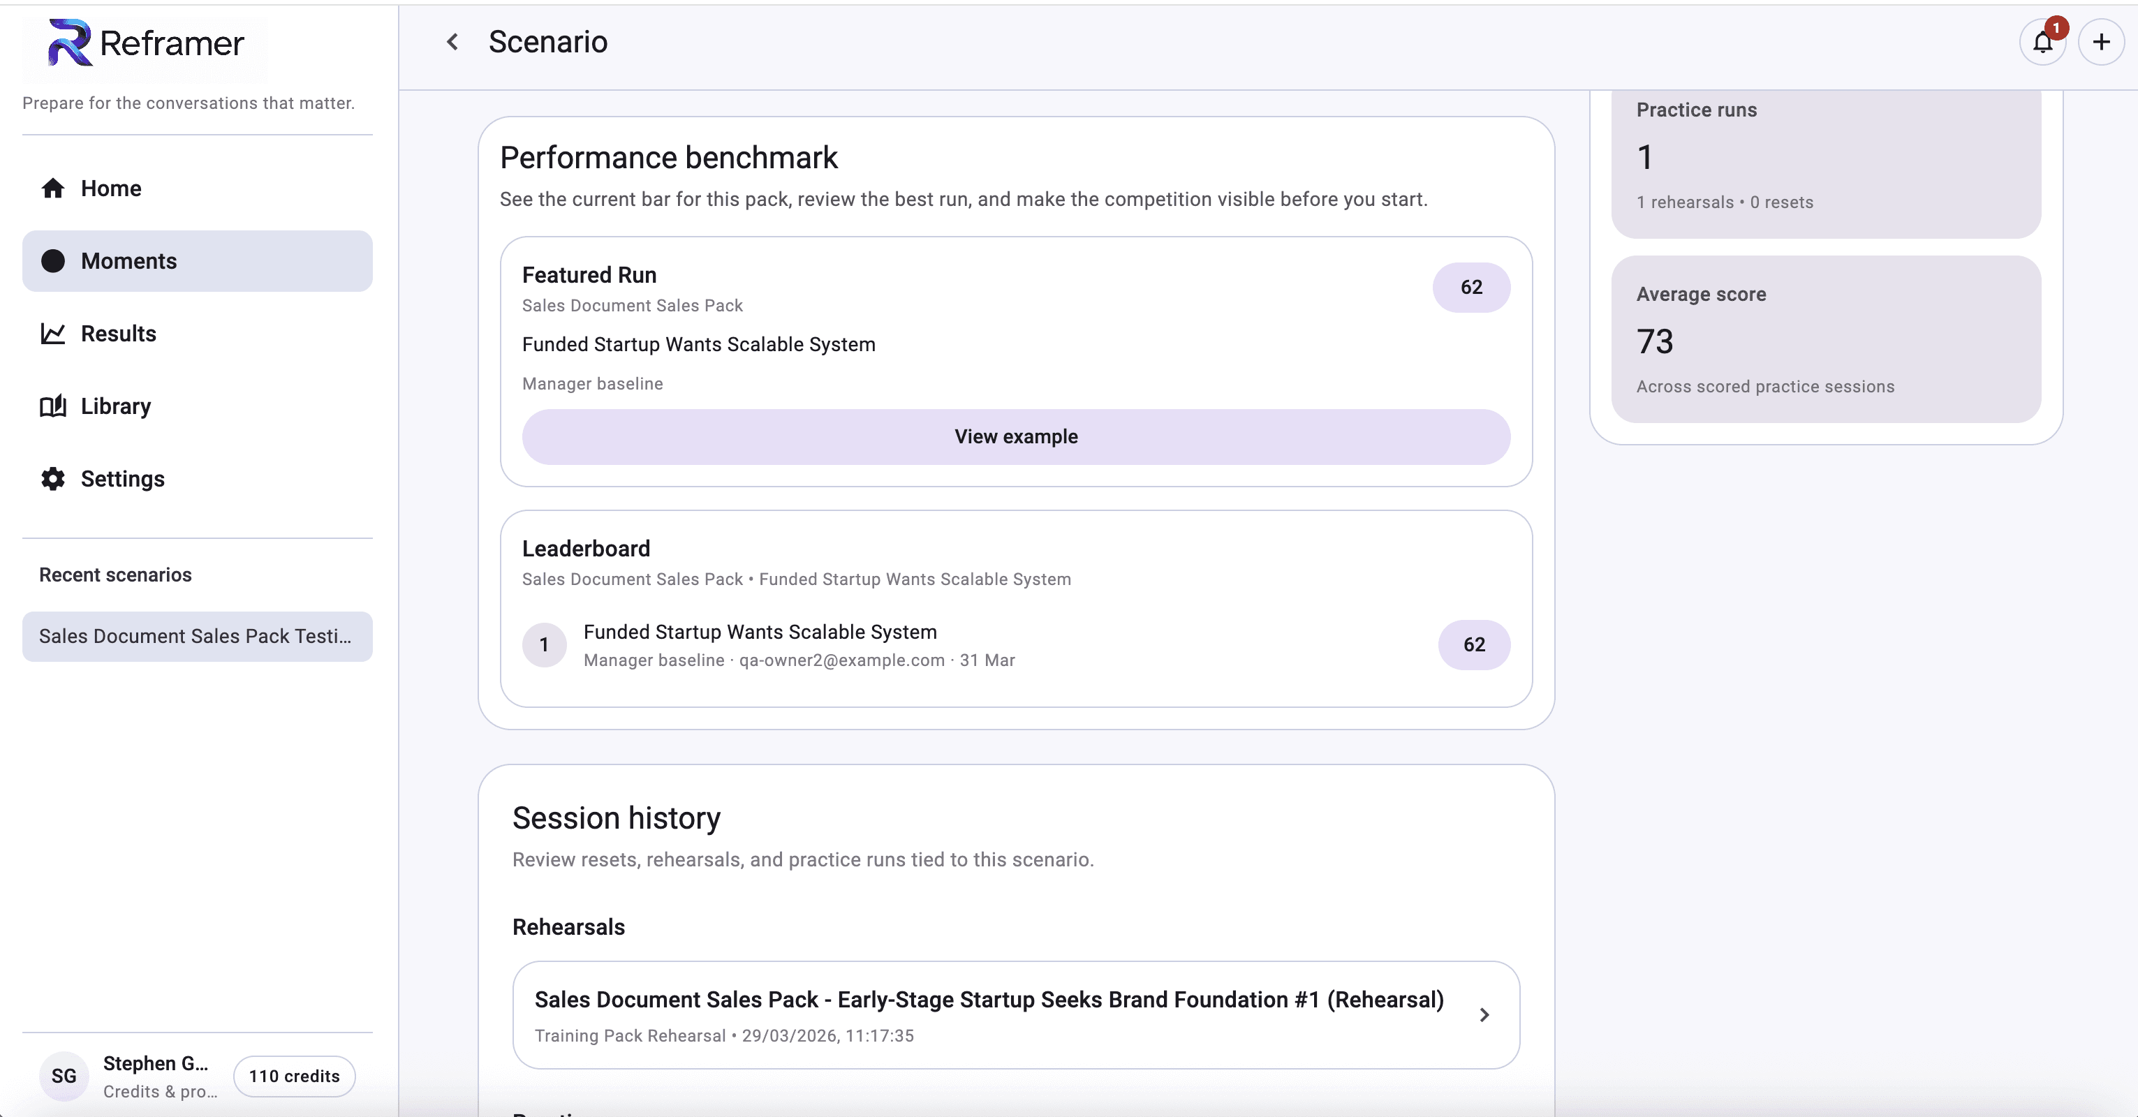This screenshot has width=2138, height=1117.
Task: Click the Library book icon
Action: click(53, 406)
